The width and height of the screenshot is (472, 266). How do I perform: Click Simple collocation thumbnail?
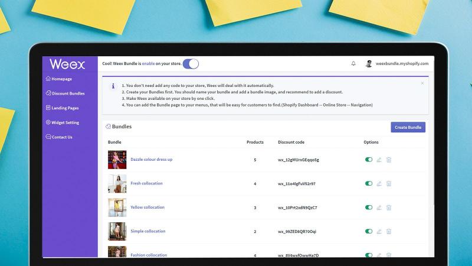coord(117,231)
